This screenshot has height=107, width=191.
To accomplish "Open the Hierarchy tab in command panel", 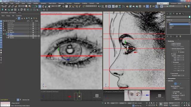I will (x=174, y=14).
